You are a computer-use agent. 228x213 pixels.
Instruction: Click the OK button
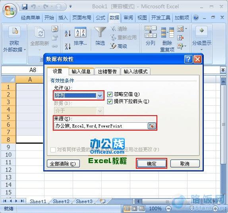pyautogui.click(x=151, y=164)
